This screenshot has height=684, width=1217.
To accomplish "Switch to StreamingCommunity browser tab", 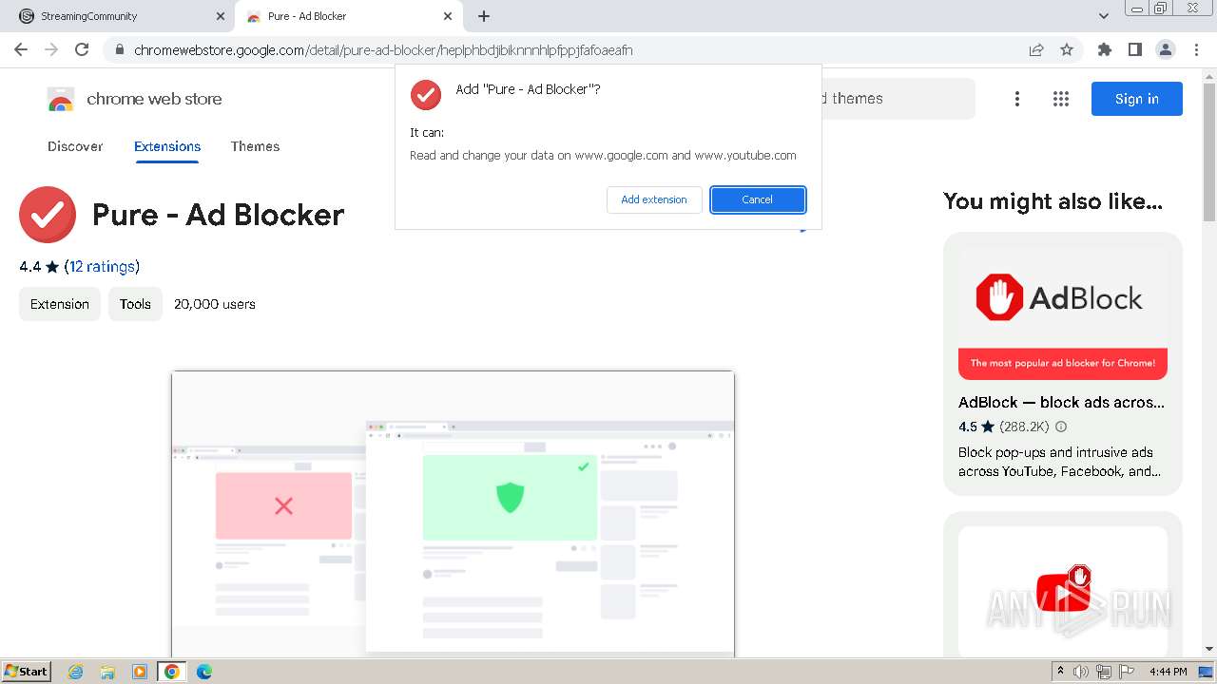I will [x=117, y=16].
